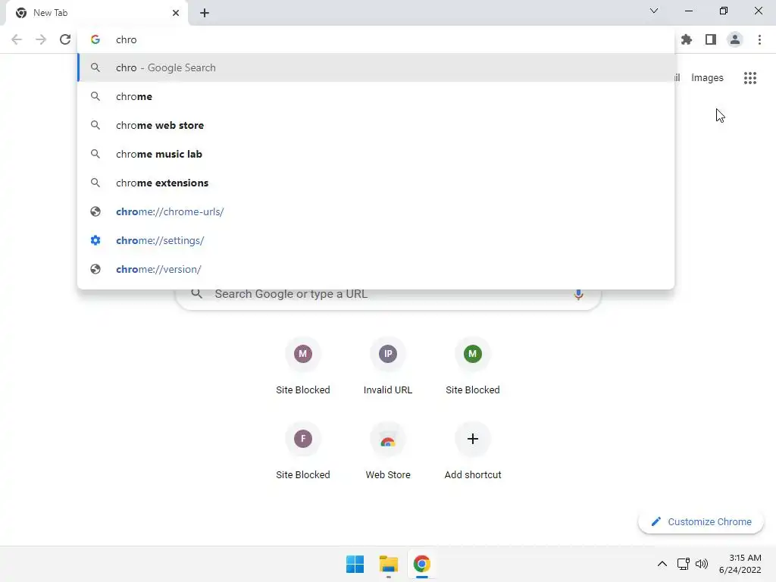Open the Windows Start menu
The height and width of the screenshot is (582, 776).
(355, 564)
